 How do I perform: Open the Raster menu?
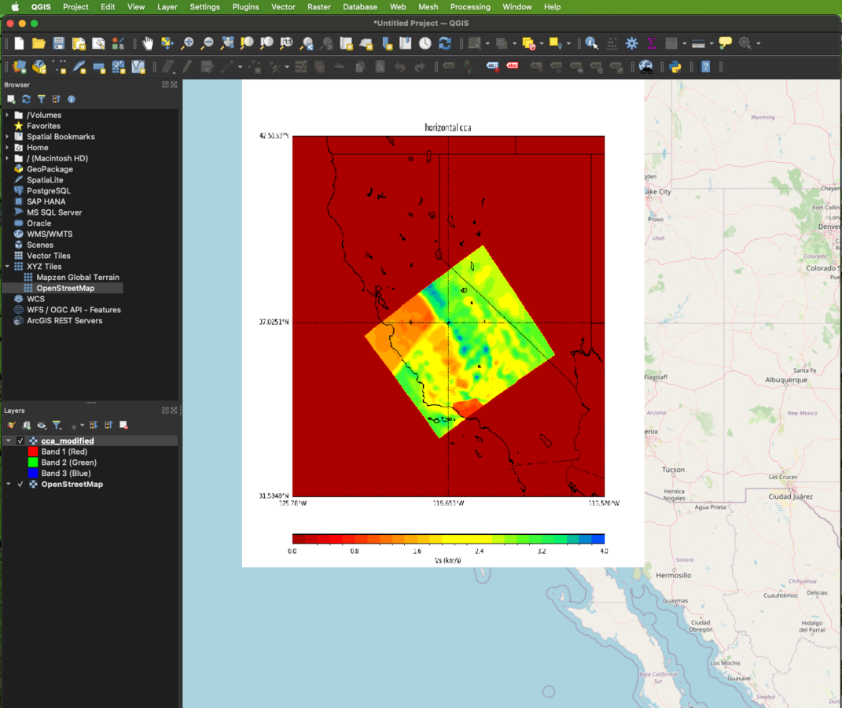coord(318,6)
